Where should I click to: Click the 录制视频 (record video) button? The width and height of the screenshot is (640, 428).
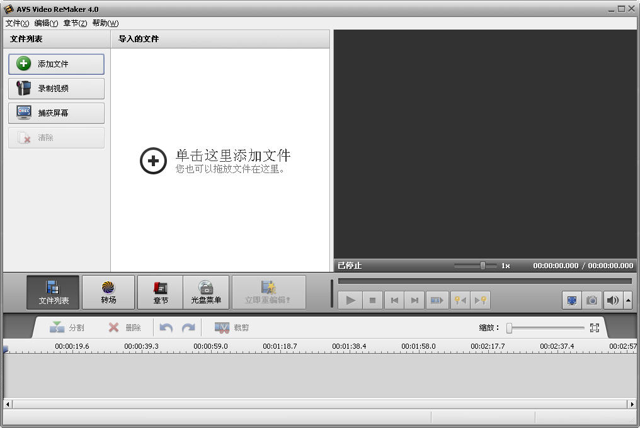coord(55,88)
